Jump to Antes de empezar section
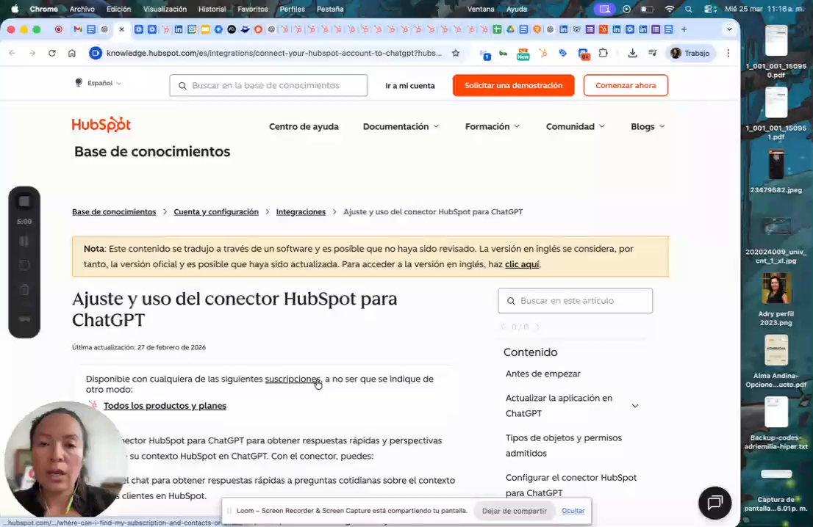The width and height of the screenshot is (813, 527). pyautogui.click(x=543, y=374)
